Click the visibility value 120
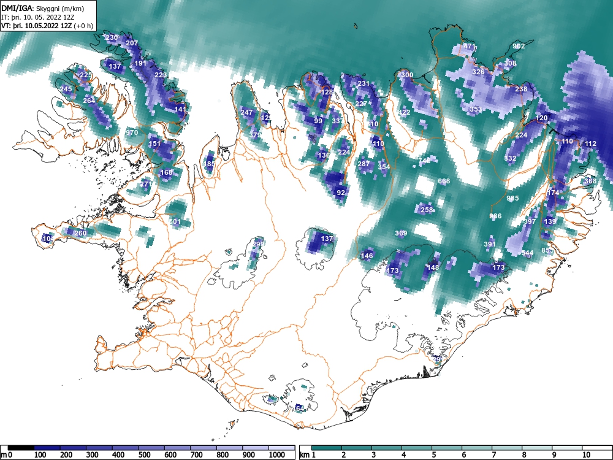This screenshot has width=613, height=460. [x=541, y=118]
